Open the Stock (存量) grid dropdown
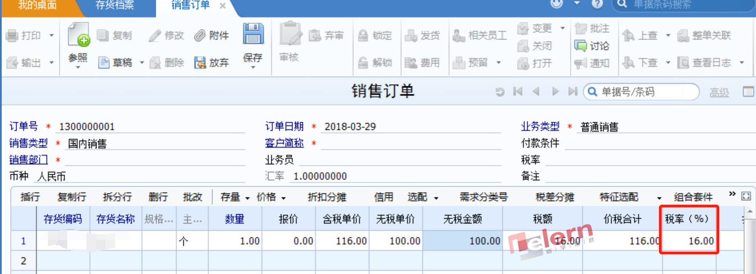Screen dimensions: 756x274 click(x=247, y=198)
